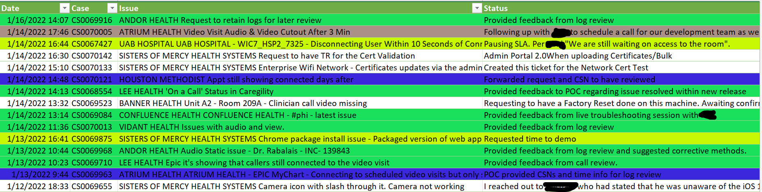The height and width of the screenshot is (192, 762).
Task: Select status 'POC provided CSNs and time info'
Action: click(622, 174)
